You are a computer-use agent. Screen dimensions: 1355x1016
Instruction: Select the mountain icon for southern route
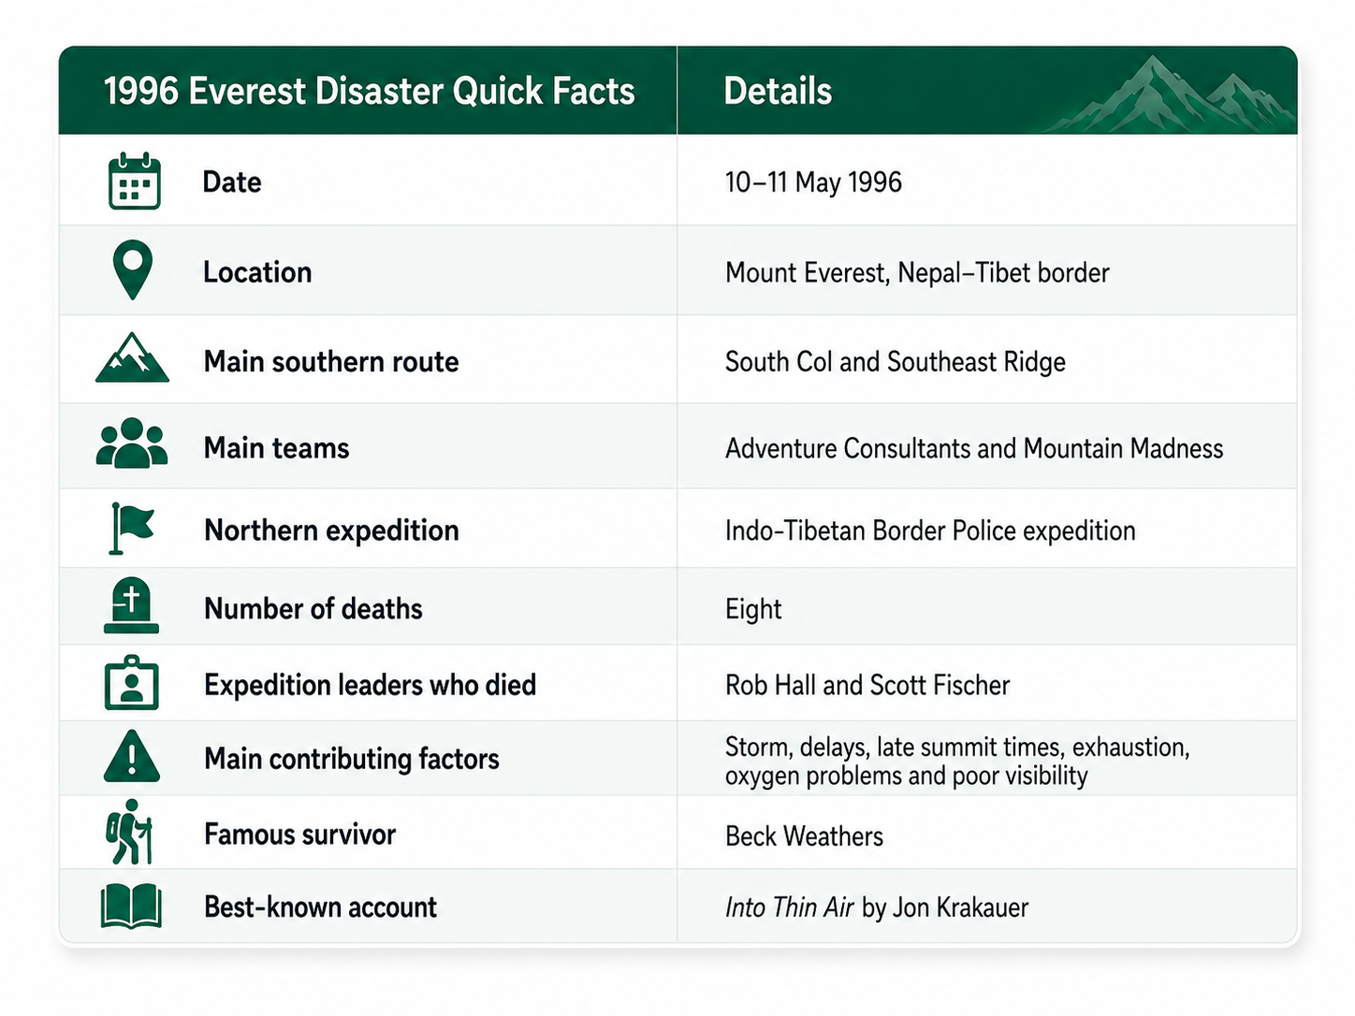click(x=132, y=357)
